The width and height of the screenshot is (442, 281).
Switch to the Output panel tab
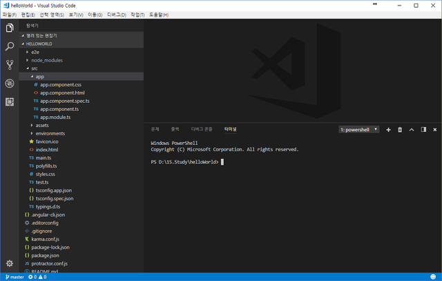pos(175,129)
